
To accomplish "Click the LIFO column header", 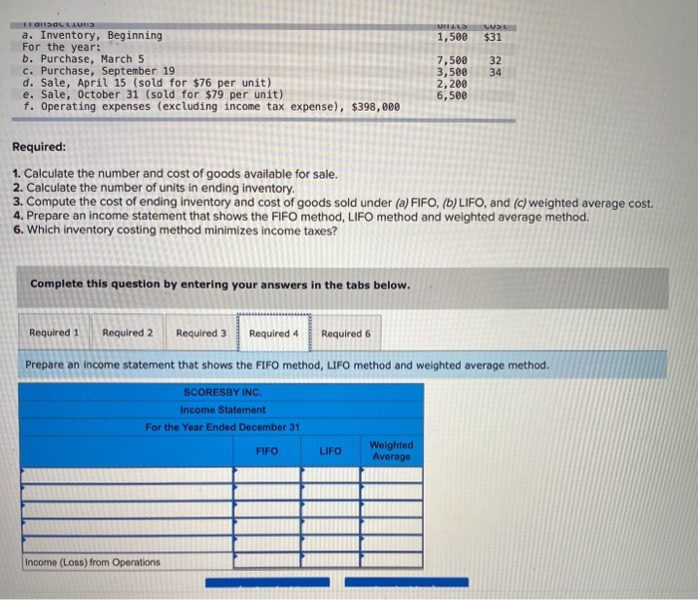I will point(330,451).
